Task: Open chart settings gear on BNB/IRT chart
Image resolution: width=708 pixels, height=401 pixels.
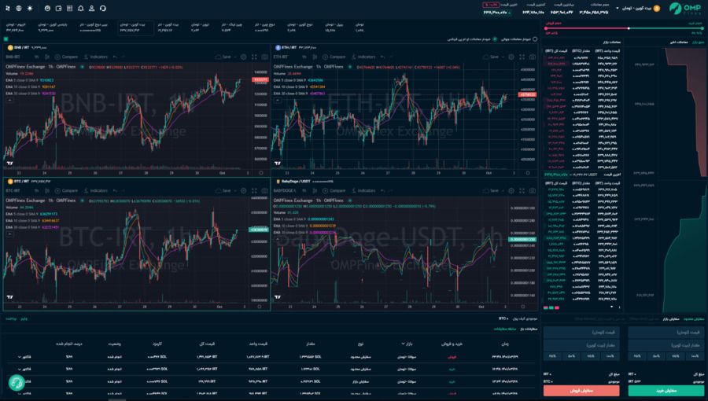Action: [x=244, y=57]
